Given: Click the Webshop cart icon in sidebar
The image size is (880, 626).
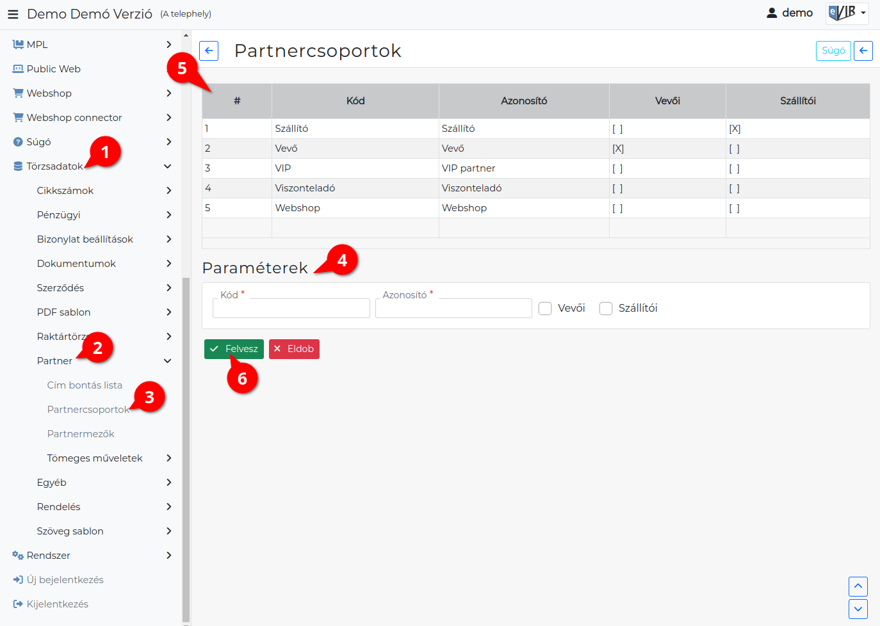Looking at the screenshot, I should [x=18, y=93].
